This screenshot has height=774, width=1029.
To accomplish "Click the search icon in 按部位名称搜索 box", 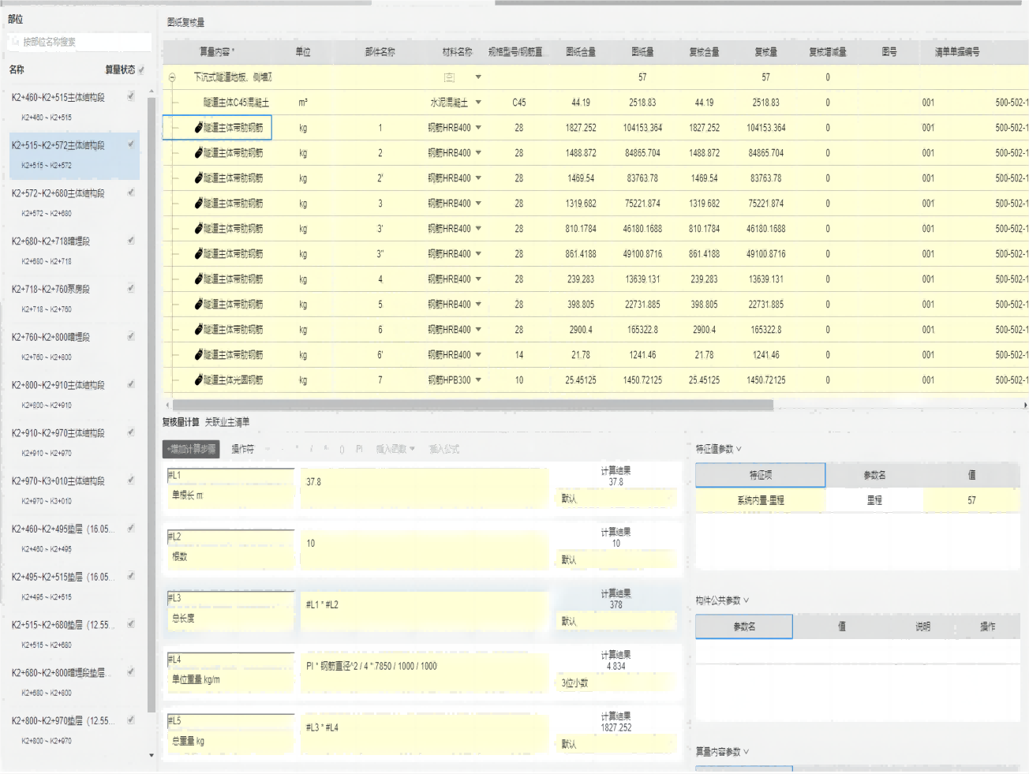I will coord(15,42).
